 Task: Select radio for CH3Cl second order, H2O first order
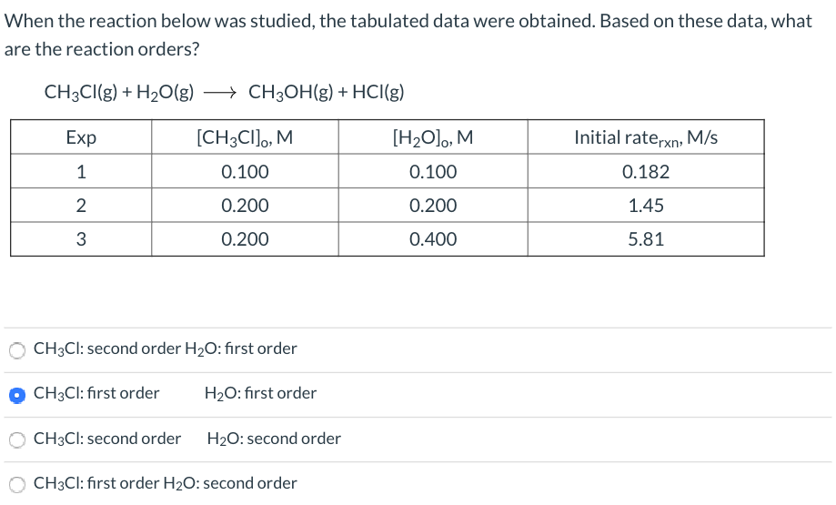pyautogui.click(x=17, y=350)
